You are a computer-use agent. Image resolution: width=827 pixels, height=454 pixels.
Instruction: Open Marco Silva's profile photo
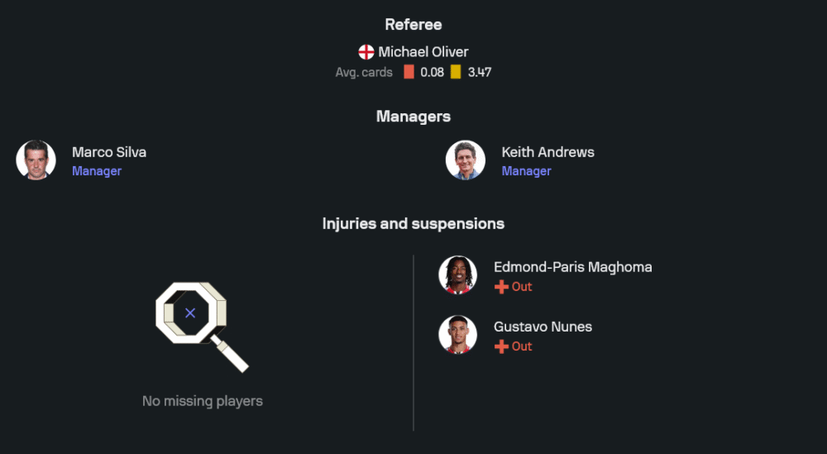point(36,160)
